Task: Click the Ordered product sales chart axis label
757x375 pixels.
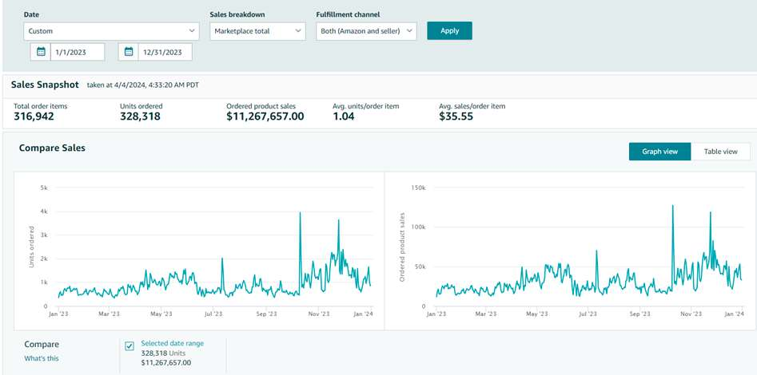Action: tap(401, 247)
